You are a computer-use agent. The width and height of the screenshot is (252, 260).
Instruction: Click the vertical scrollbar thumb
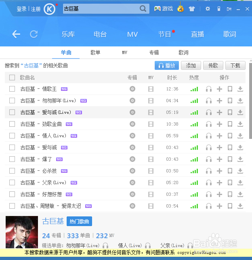click(250, 101)
